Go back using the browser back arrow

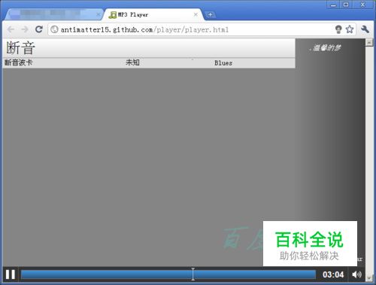11,29
